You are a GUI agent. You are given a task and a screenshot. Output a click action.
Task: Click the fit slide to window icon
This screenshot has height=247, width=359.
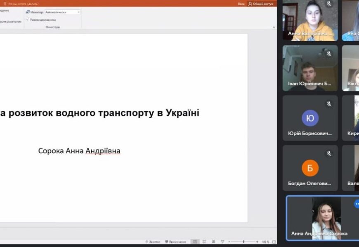(x=274, y=242)
